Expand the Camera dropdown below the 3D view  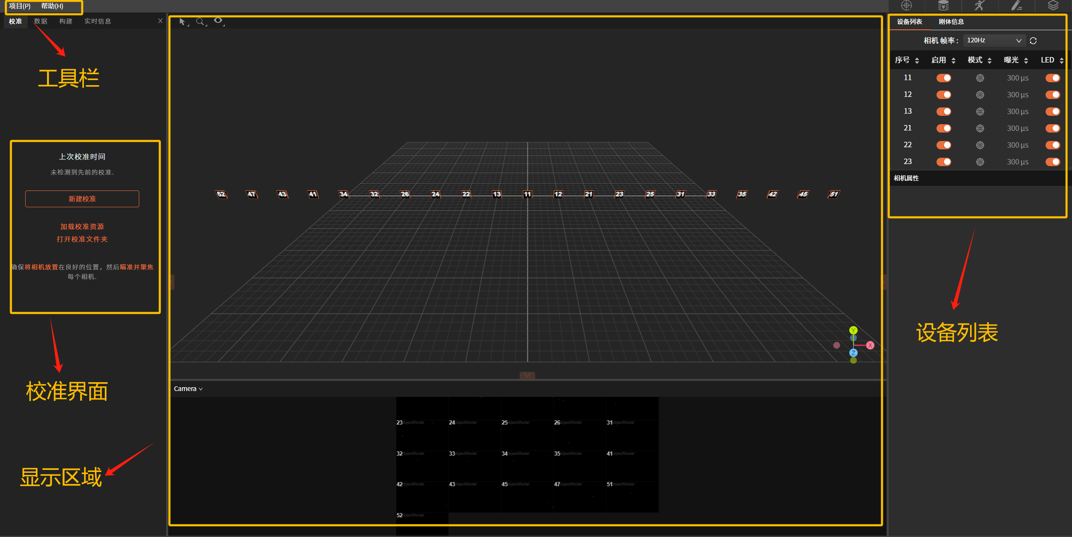pyautogui.click(x=188, y=389)
